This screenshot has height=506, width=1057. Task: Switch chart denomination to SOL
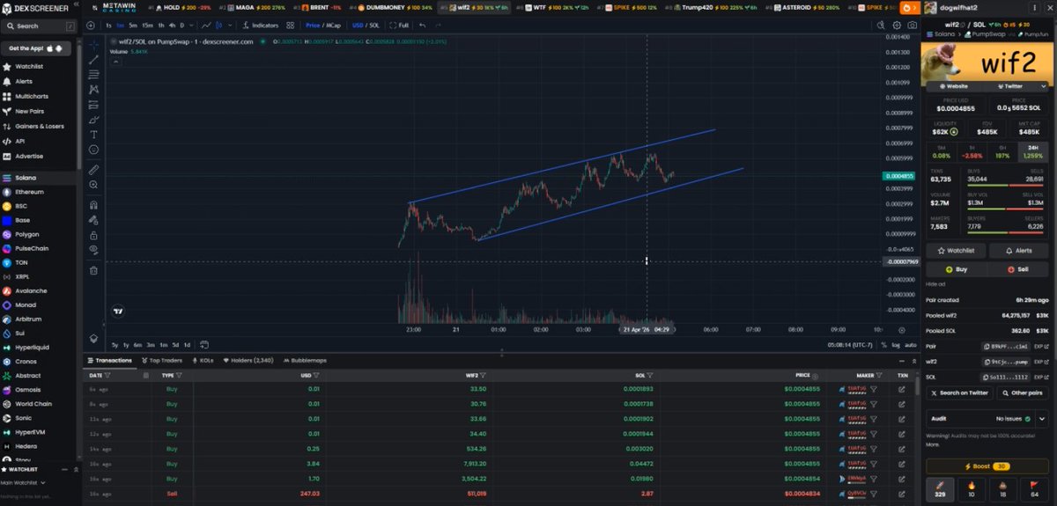coord(374,26)
